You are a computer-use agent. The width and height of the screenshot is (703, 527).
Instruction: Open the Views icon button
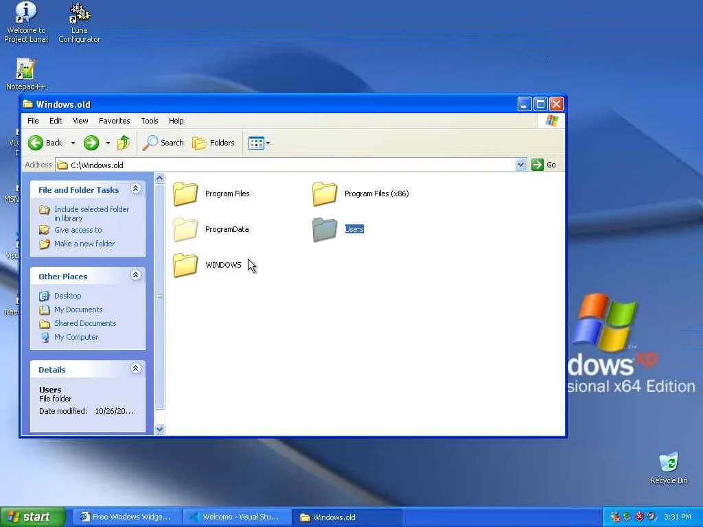tap(256, 143)
